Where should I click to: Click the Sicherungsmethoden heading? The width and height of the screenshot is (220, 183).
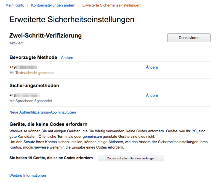coord(34,85)
